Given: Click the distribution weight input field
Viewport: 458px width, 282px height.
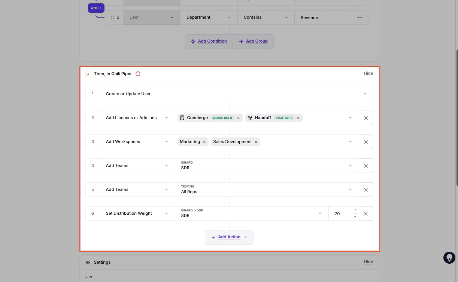Looking at the screenshot, I should click(x=340, y=214).
